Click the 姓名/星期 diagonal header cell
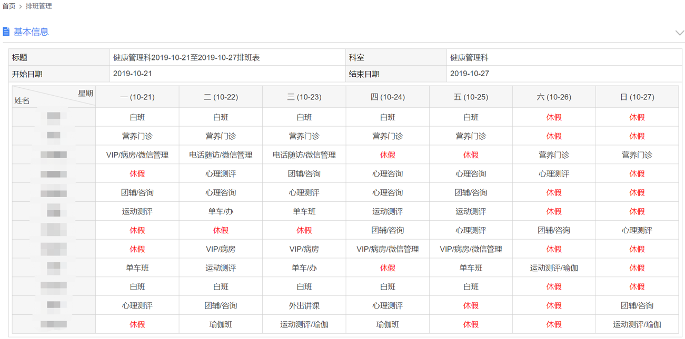Screen dimensions: 685x339 coord(54,97)
